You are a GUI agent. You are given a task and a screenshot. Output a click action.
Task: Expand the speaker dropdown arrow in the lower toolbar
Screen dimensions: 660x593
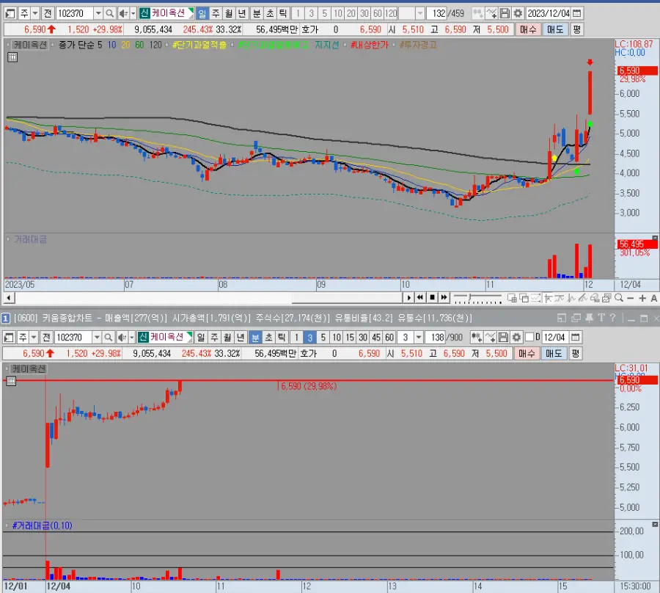pos(132,338)
